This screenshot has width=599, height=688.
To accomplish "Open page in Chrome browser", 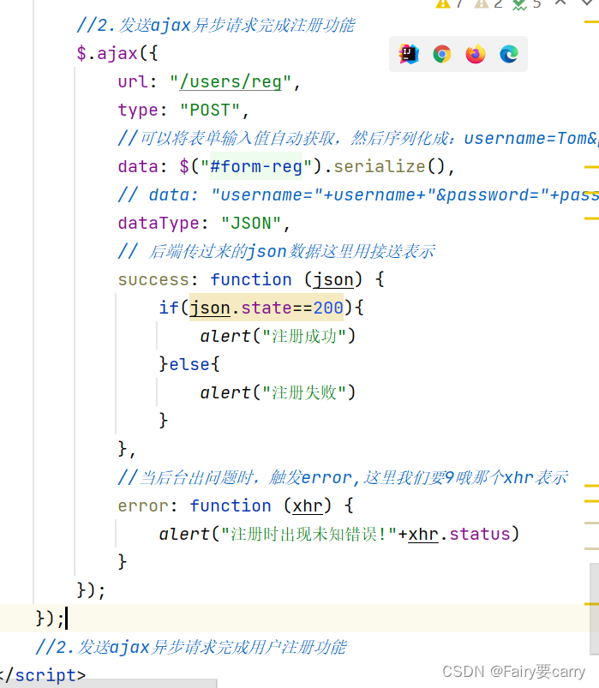I will (x=442, y=55).
